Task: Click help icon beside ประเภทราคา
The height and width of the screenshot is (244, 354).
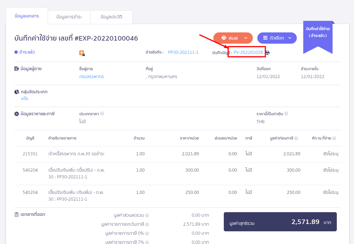Action: coord(102,114)
